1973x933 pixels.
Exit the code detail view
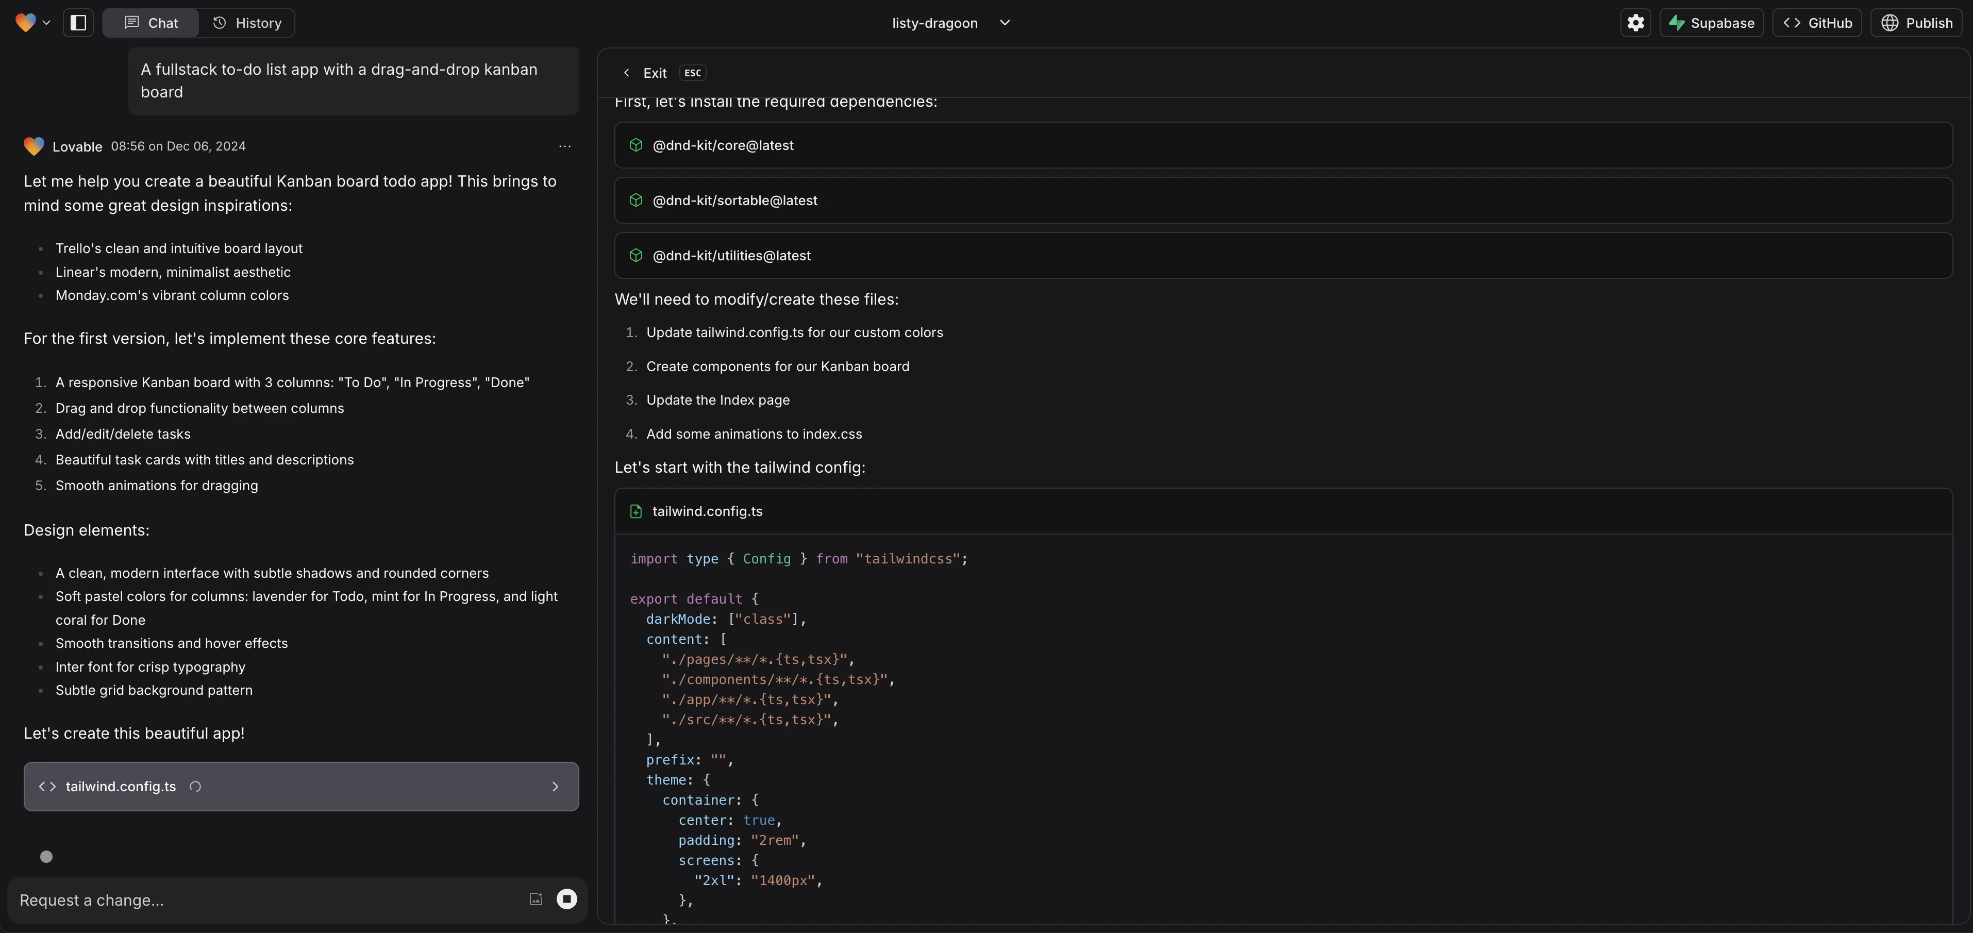646,73
